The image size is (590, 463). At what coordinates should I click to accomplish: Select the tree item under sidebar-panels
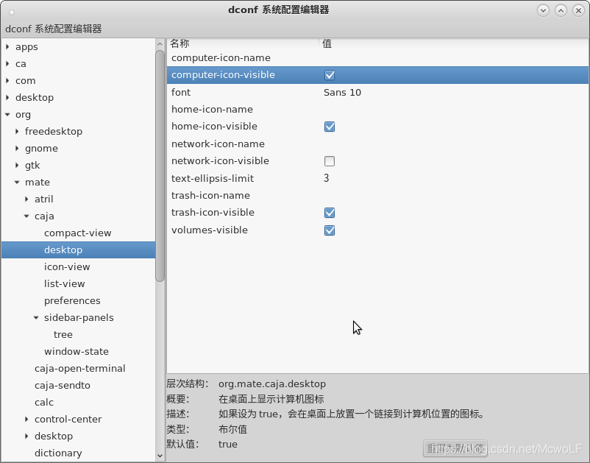(x=63, y=335)
